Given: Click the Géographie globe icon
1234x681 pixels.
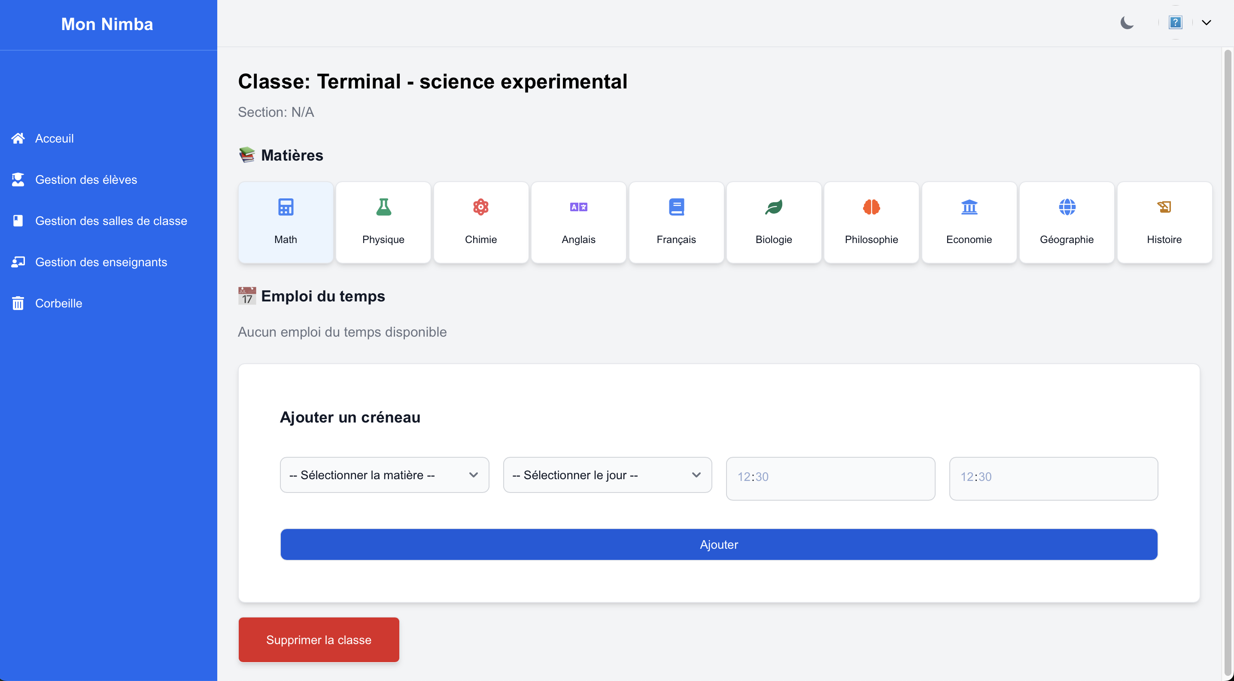Looking at the screenshot, I should [1067, 207].
